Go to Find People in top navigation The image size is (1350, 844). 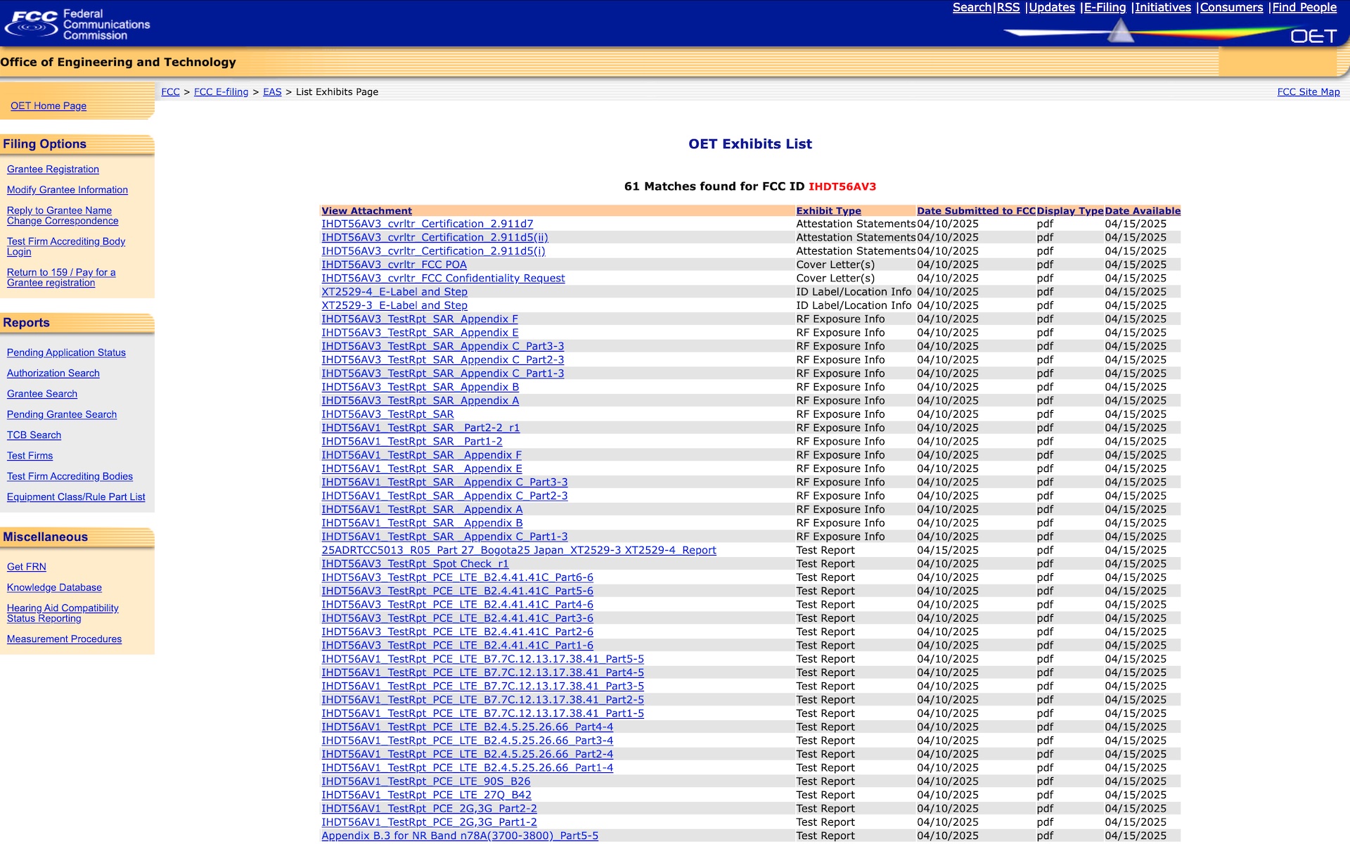tap(1304, 8)
